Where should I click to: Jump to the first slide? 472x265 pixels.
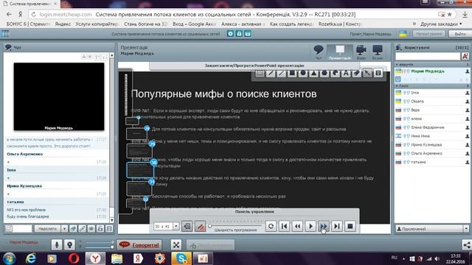[x=284, y=226]
